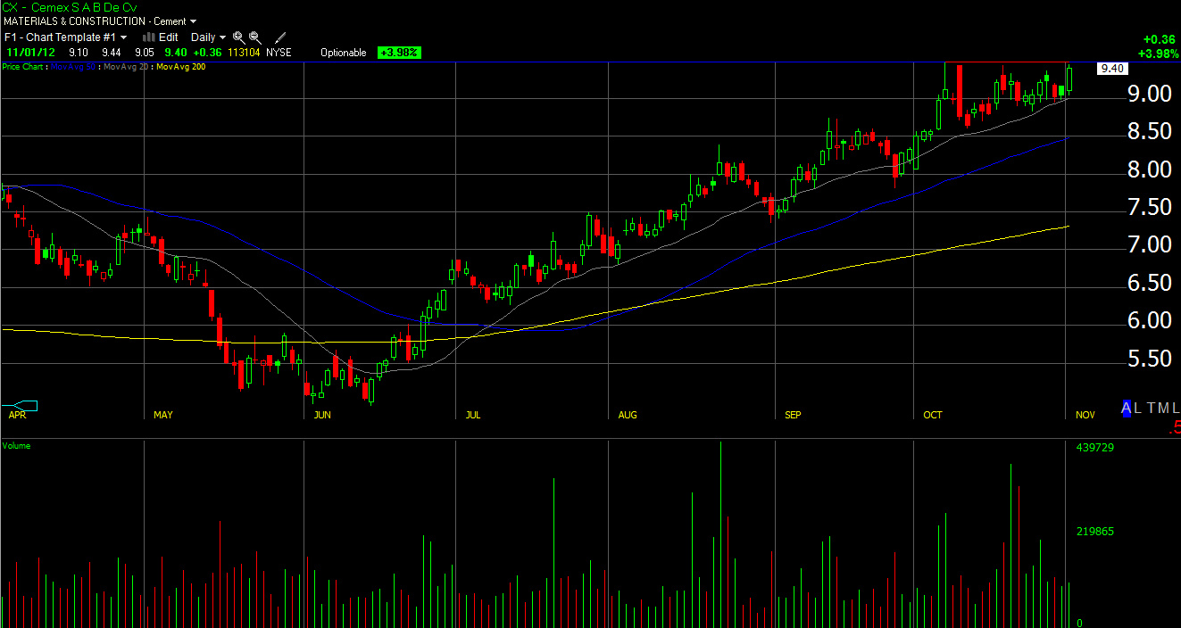Click the MAY month label
The height and width of the screenshot is (628, 1181).
click(163, 416)
